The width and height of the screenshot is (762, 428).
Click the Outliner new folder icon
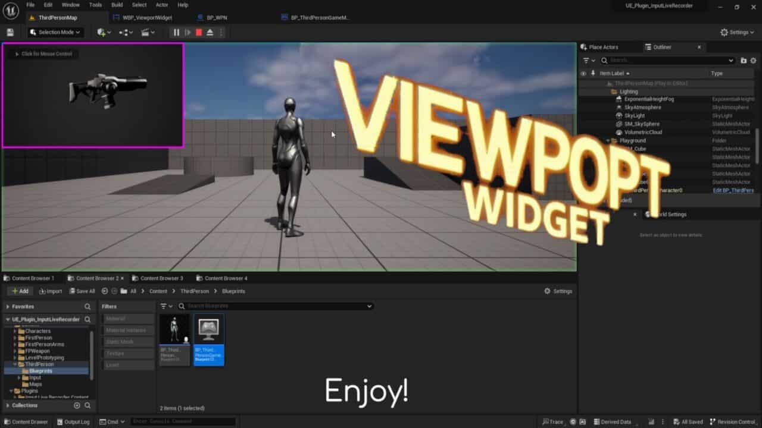click(x=743, y=61)
